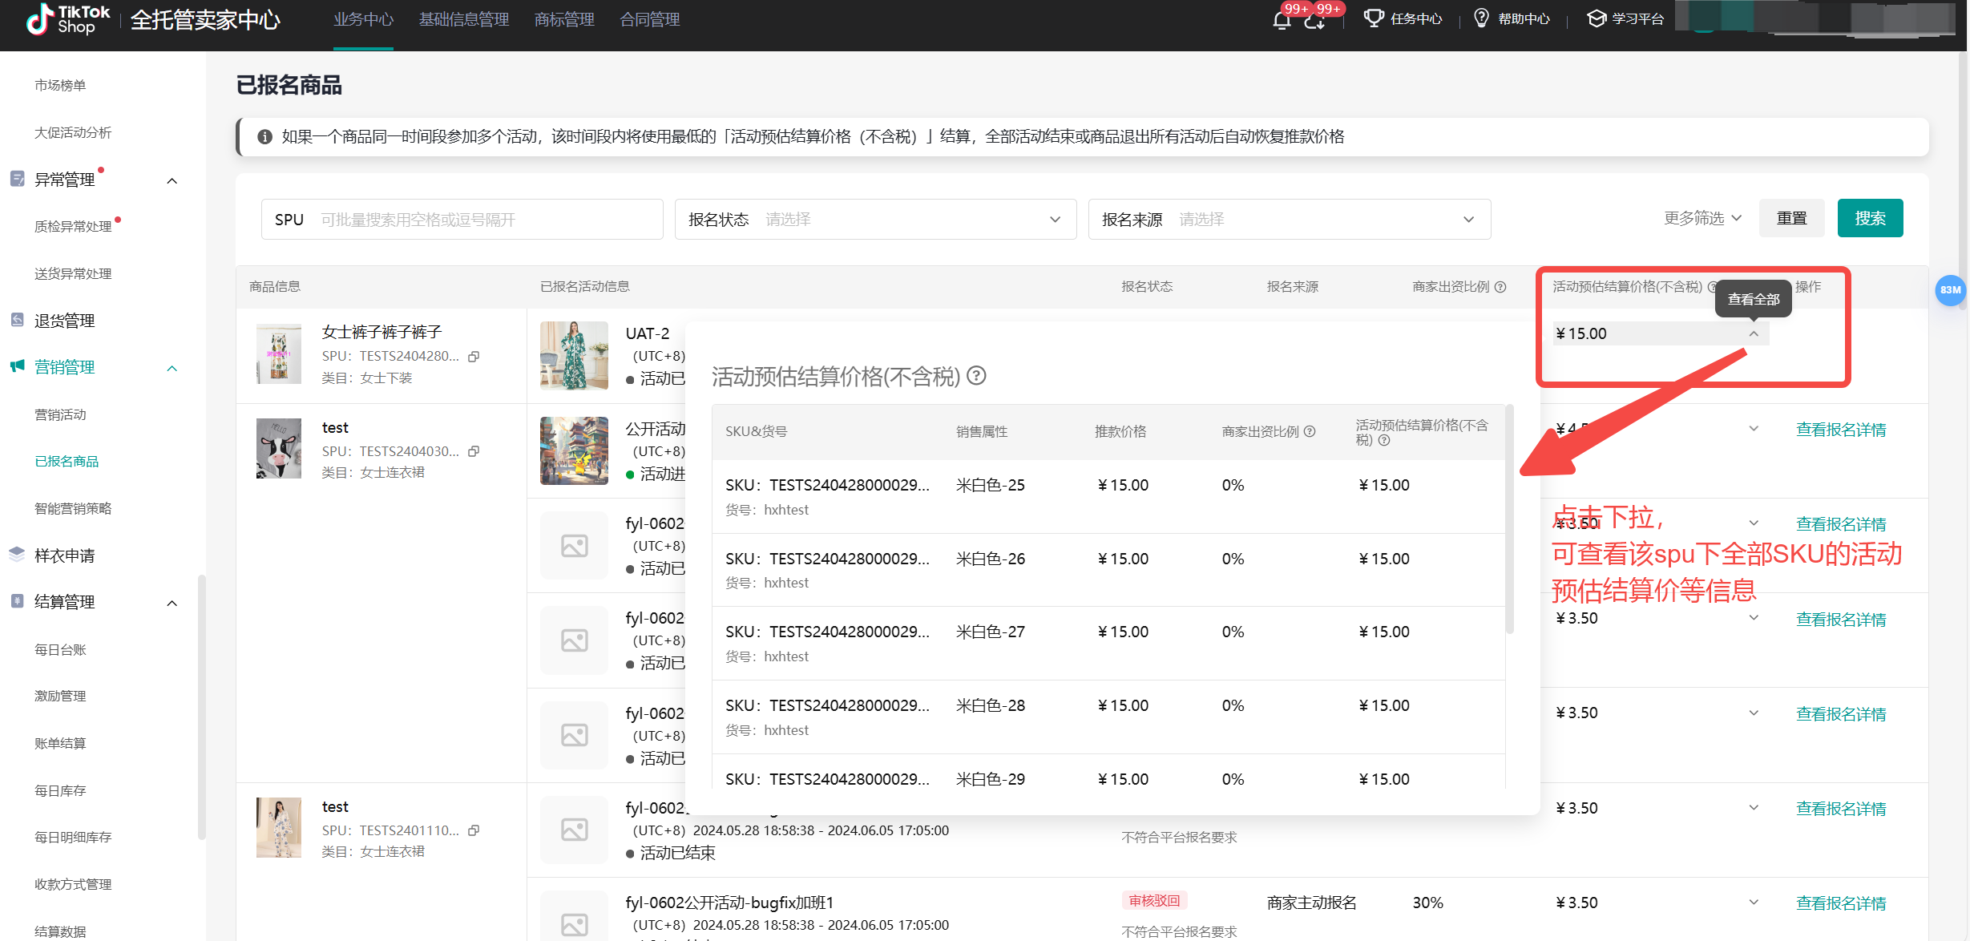Click 样衣申请 layers icon

point(17,555)
